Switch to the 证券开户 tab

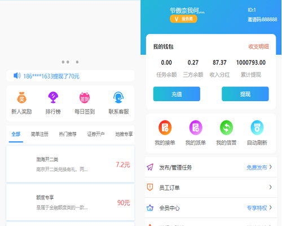pos(96,134)
